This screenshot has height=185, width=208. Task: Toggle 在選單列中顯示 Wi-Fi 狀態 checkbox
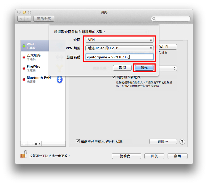(78, 141)
